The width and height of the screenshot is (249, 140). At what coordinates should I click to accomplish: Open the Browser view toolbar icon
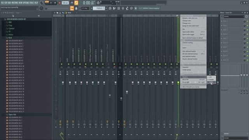click(127, 8)
